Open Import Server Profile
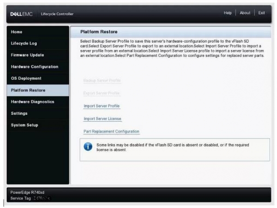277x208 pixels. (x=102, y=106)
